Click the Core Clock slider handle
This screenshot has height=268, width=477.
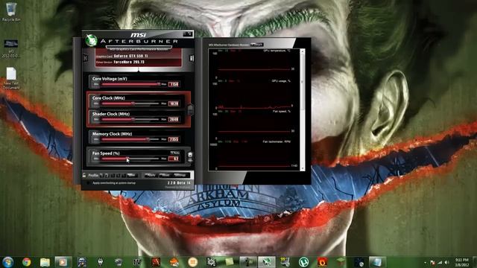(x=133, y=103)
